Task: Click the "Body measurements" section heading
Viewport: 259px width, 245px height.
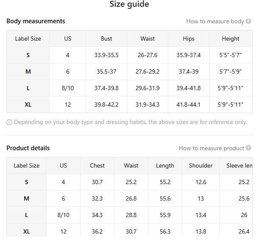Action: tap(36, 21)
